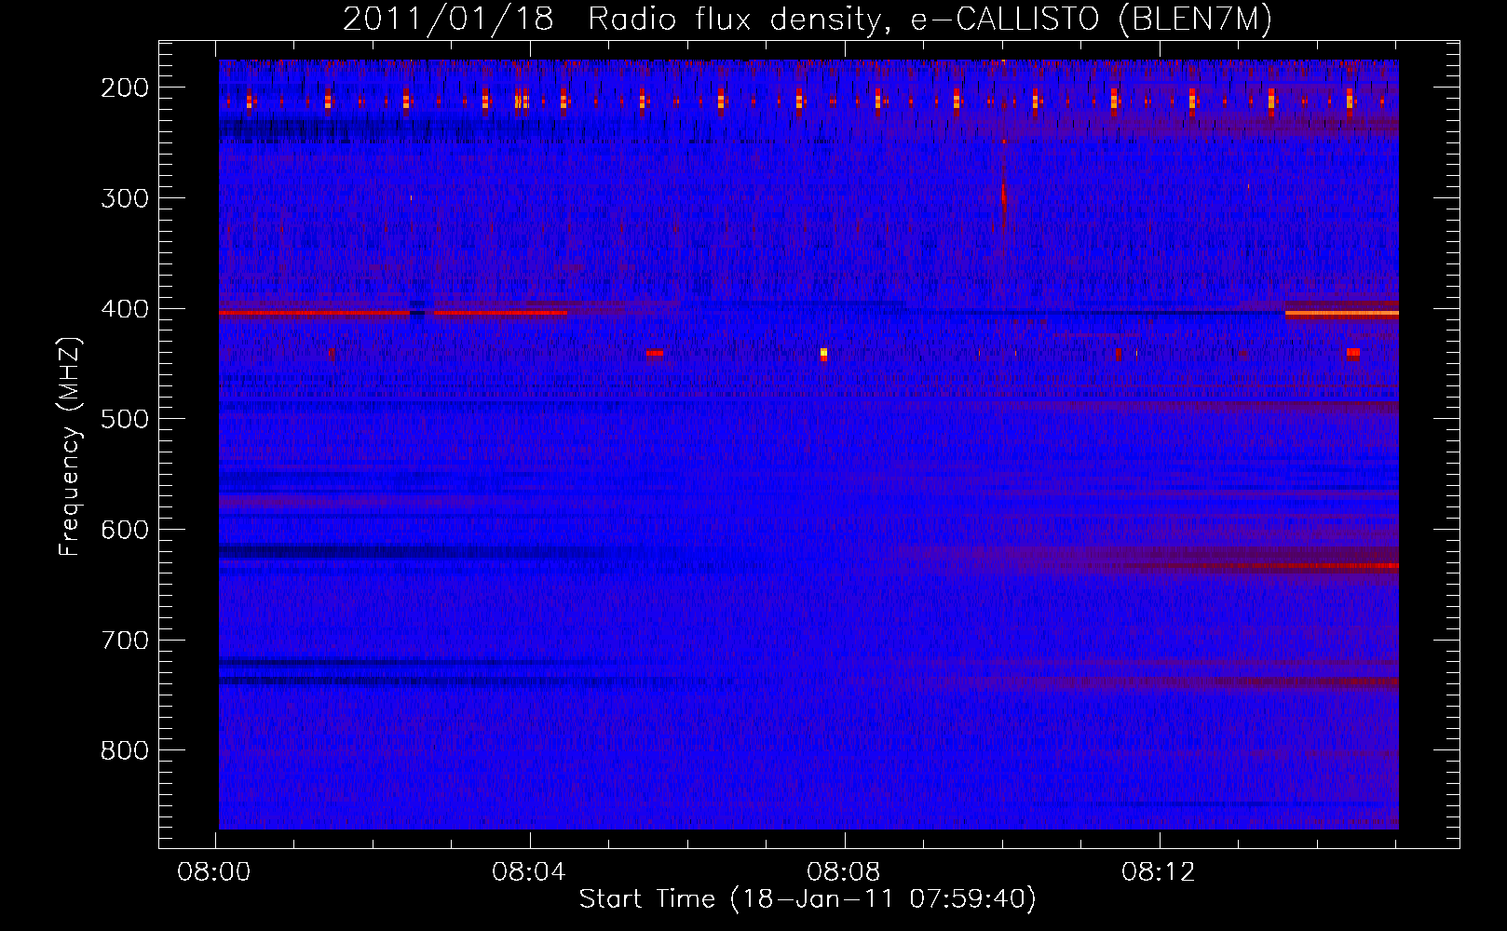Image resolution: width=1507 pixels, height=931 pixels.
Task: Click the 400 frequency tick label
Action: [124, 309]
